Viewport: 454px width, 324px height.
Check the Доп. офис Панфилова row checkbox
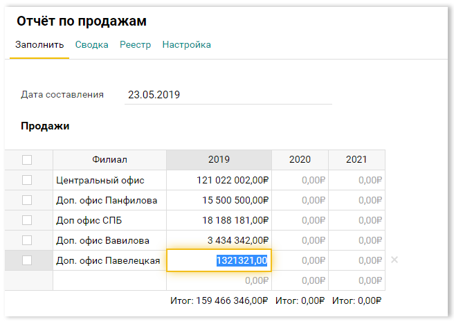(27, 200)
